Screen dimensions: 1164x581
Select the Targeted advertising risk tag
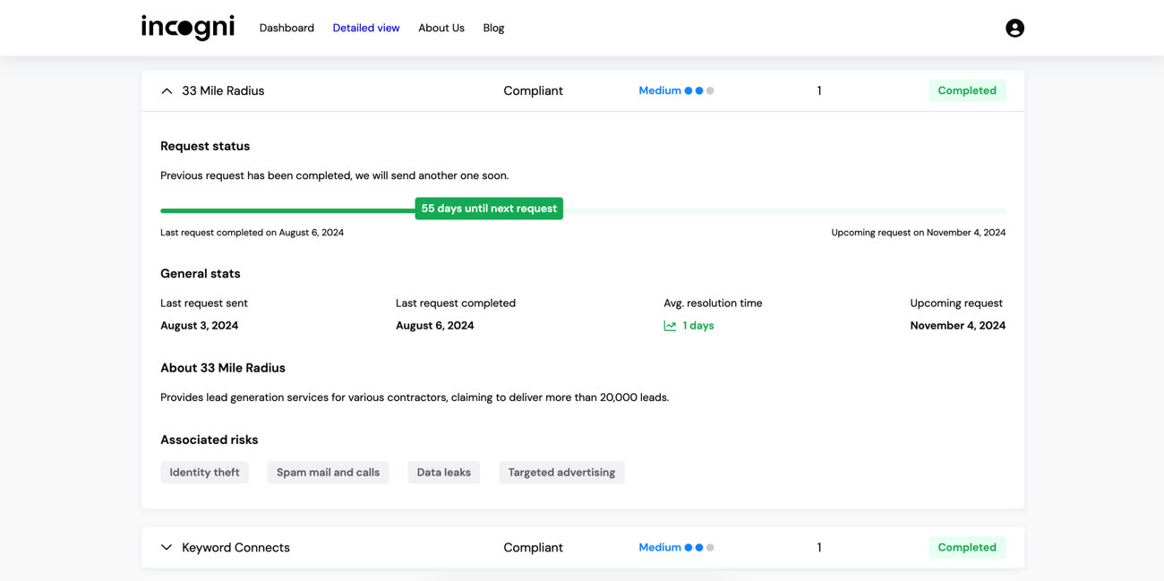561,473
